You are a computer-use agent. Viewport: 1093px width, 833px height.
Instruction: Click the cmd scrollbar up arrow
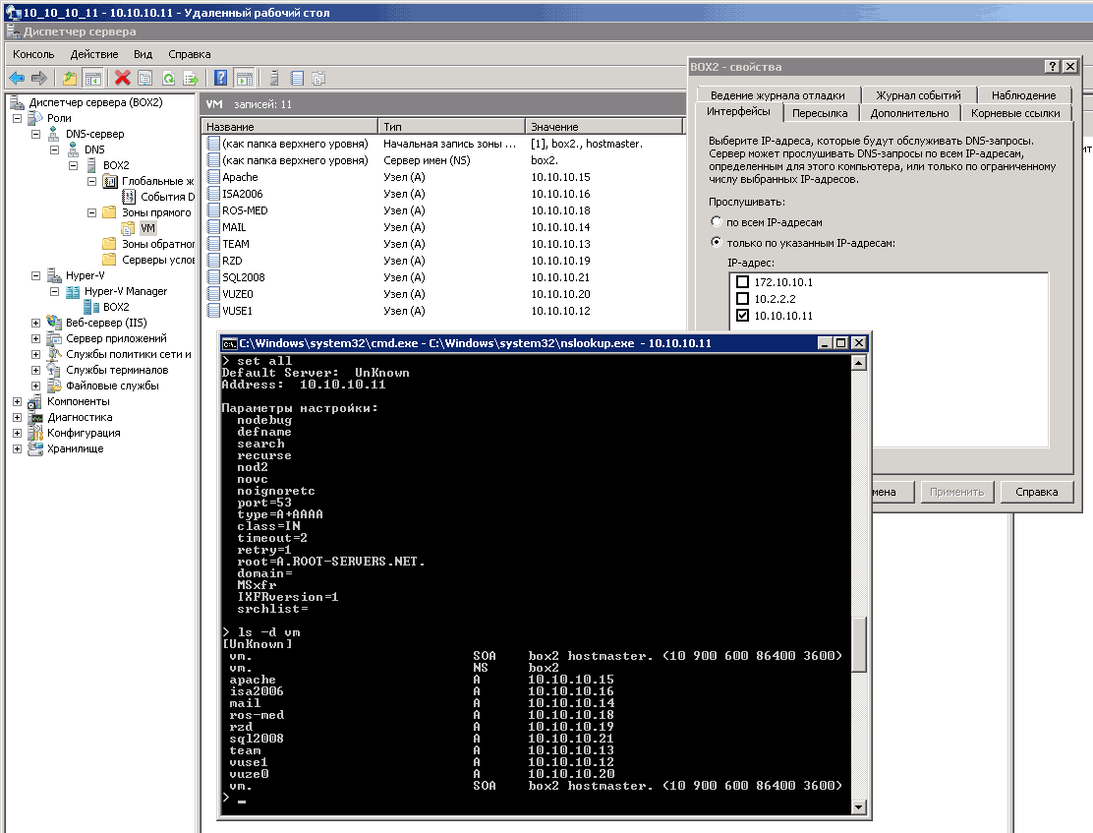pyautogui.click(x=859, y=363)
